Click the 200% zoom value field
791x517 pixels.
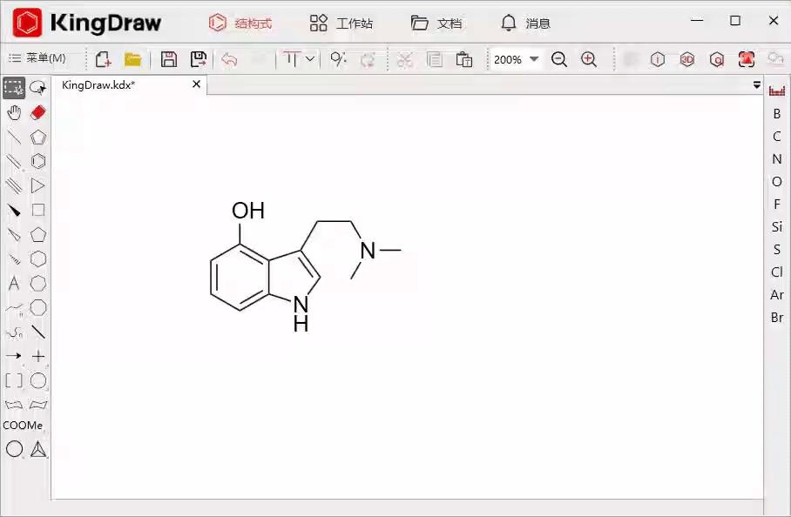508,59
